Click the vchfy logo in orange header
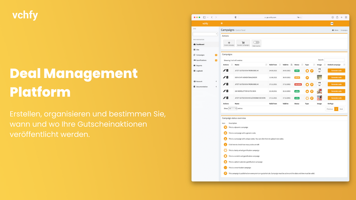This screenshot has width=356, height=200. (x=205, y=24)
